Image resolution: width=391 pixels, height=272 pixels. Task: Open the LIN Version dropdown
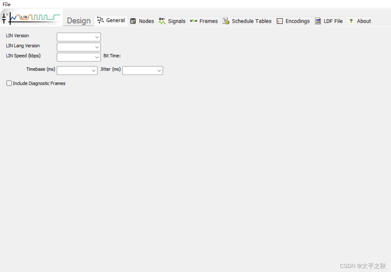click(97, 37)
